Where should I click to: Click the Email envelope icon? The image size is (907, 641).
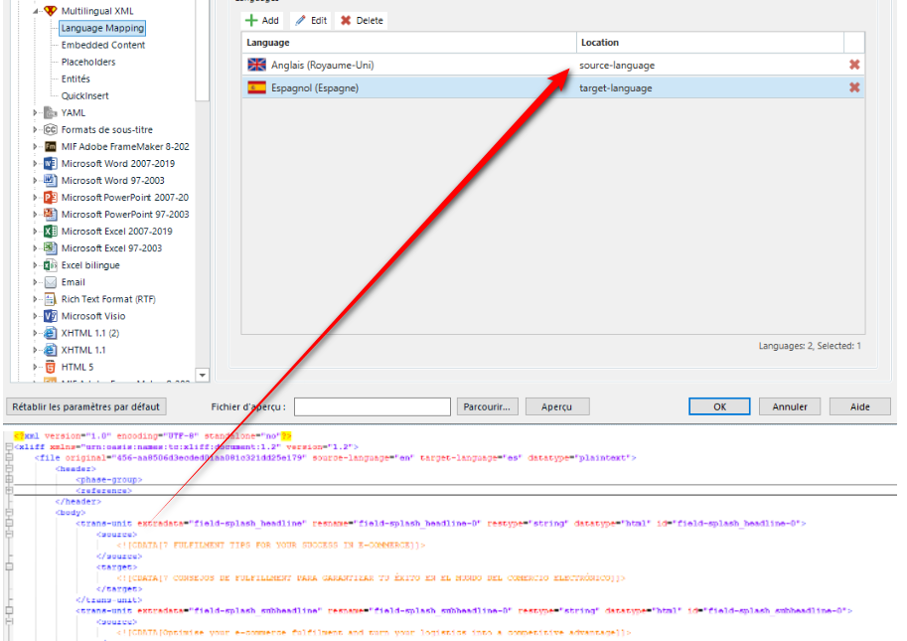51,281
